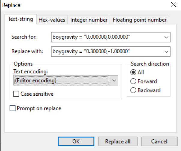Open the Text encoding combo box
The width and height of the screenshot is (181, 151).
[x=66, y=80]
